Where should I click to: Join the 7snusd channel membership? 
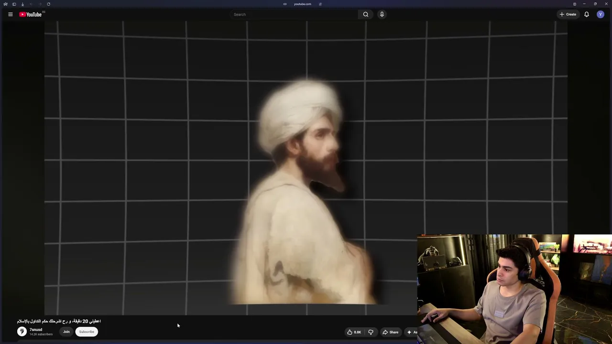click(66, 332)
